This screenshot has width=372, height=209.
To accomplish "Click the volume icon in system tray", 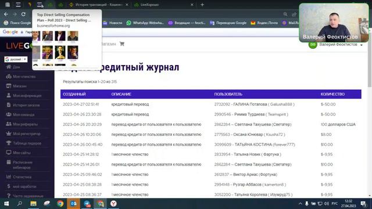I will (x=327, y=204).
